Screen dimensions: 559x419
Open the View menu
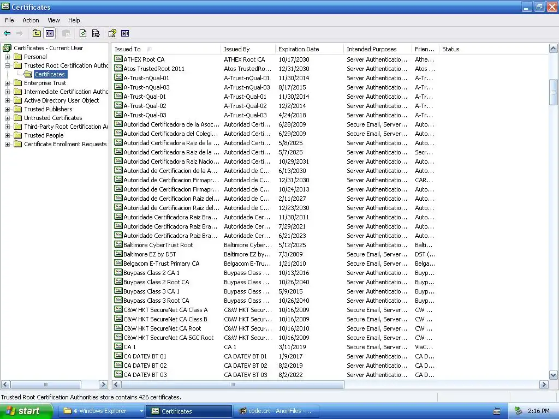(53, 20)
